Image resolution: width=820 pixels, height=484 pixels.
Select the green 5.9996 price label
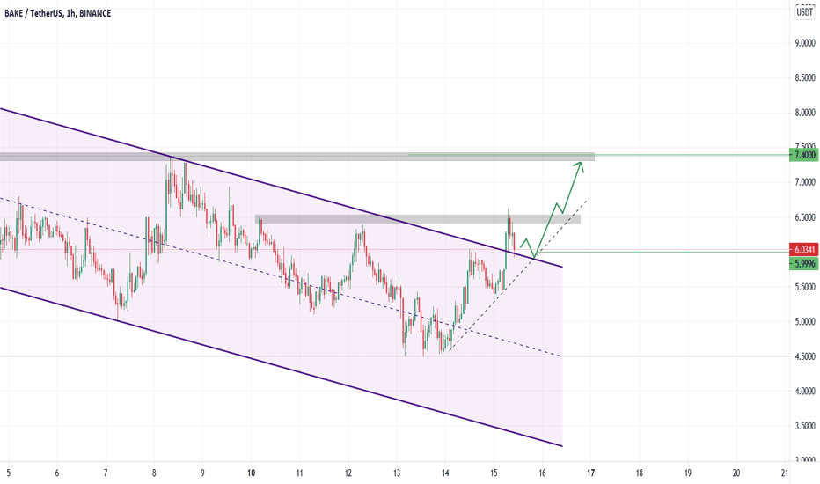[804, 264]
